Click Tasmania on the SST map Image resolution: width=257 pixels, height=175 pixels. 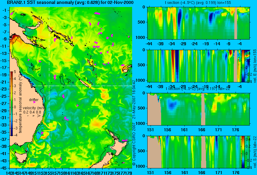(x=21, y=157)
